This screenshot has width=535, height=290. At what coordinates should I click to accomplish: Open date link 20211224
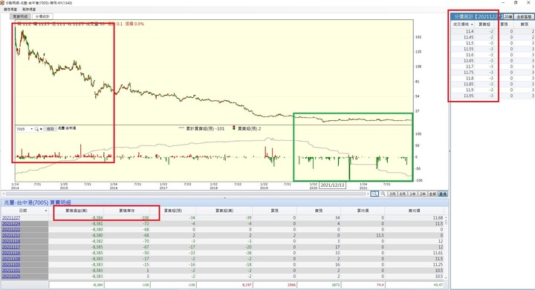11,224
